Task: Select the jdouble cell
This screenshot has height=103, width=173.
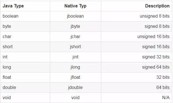Action: (75, 88)
